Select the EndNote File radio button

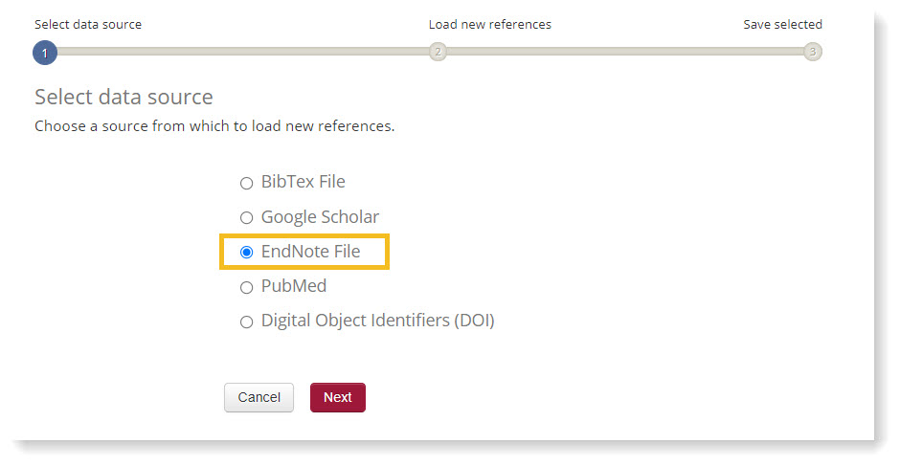[x=246, y=253]
